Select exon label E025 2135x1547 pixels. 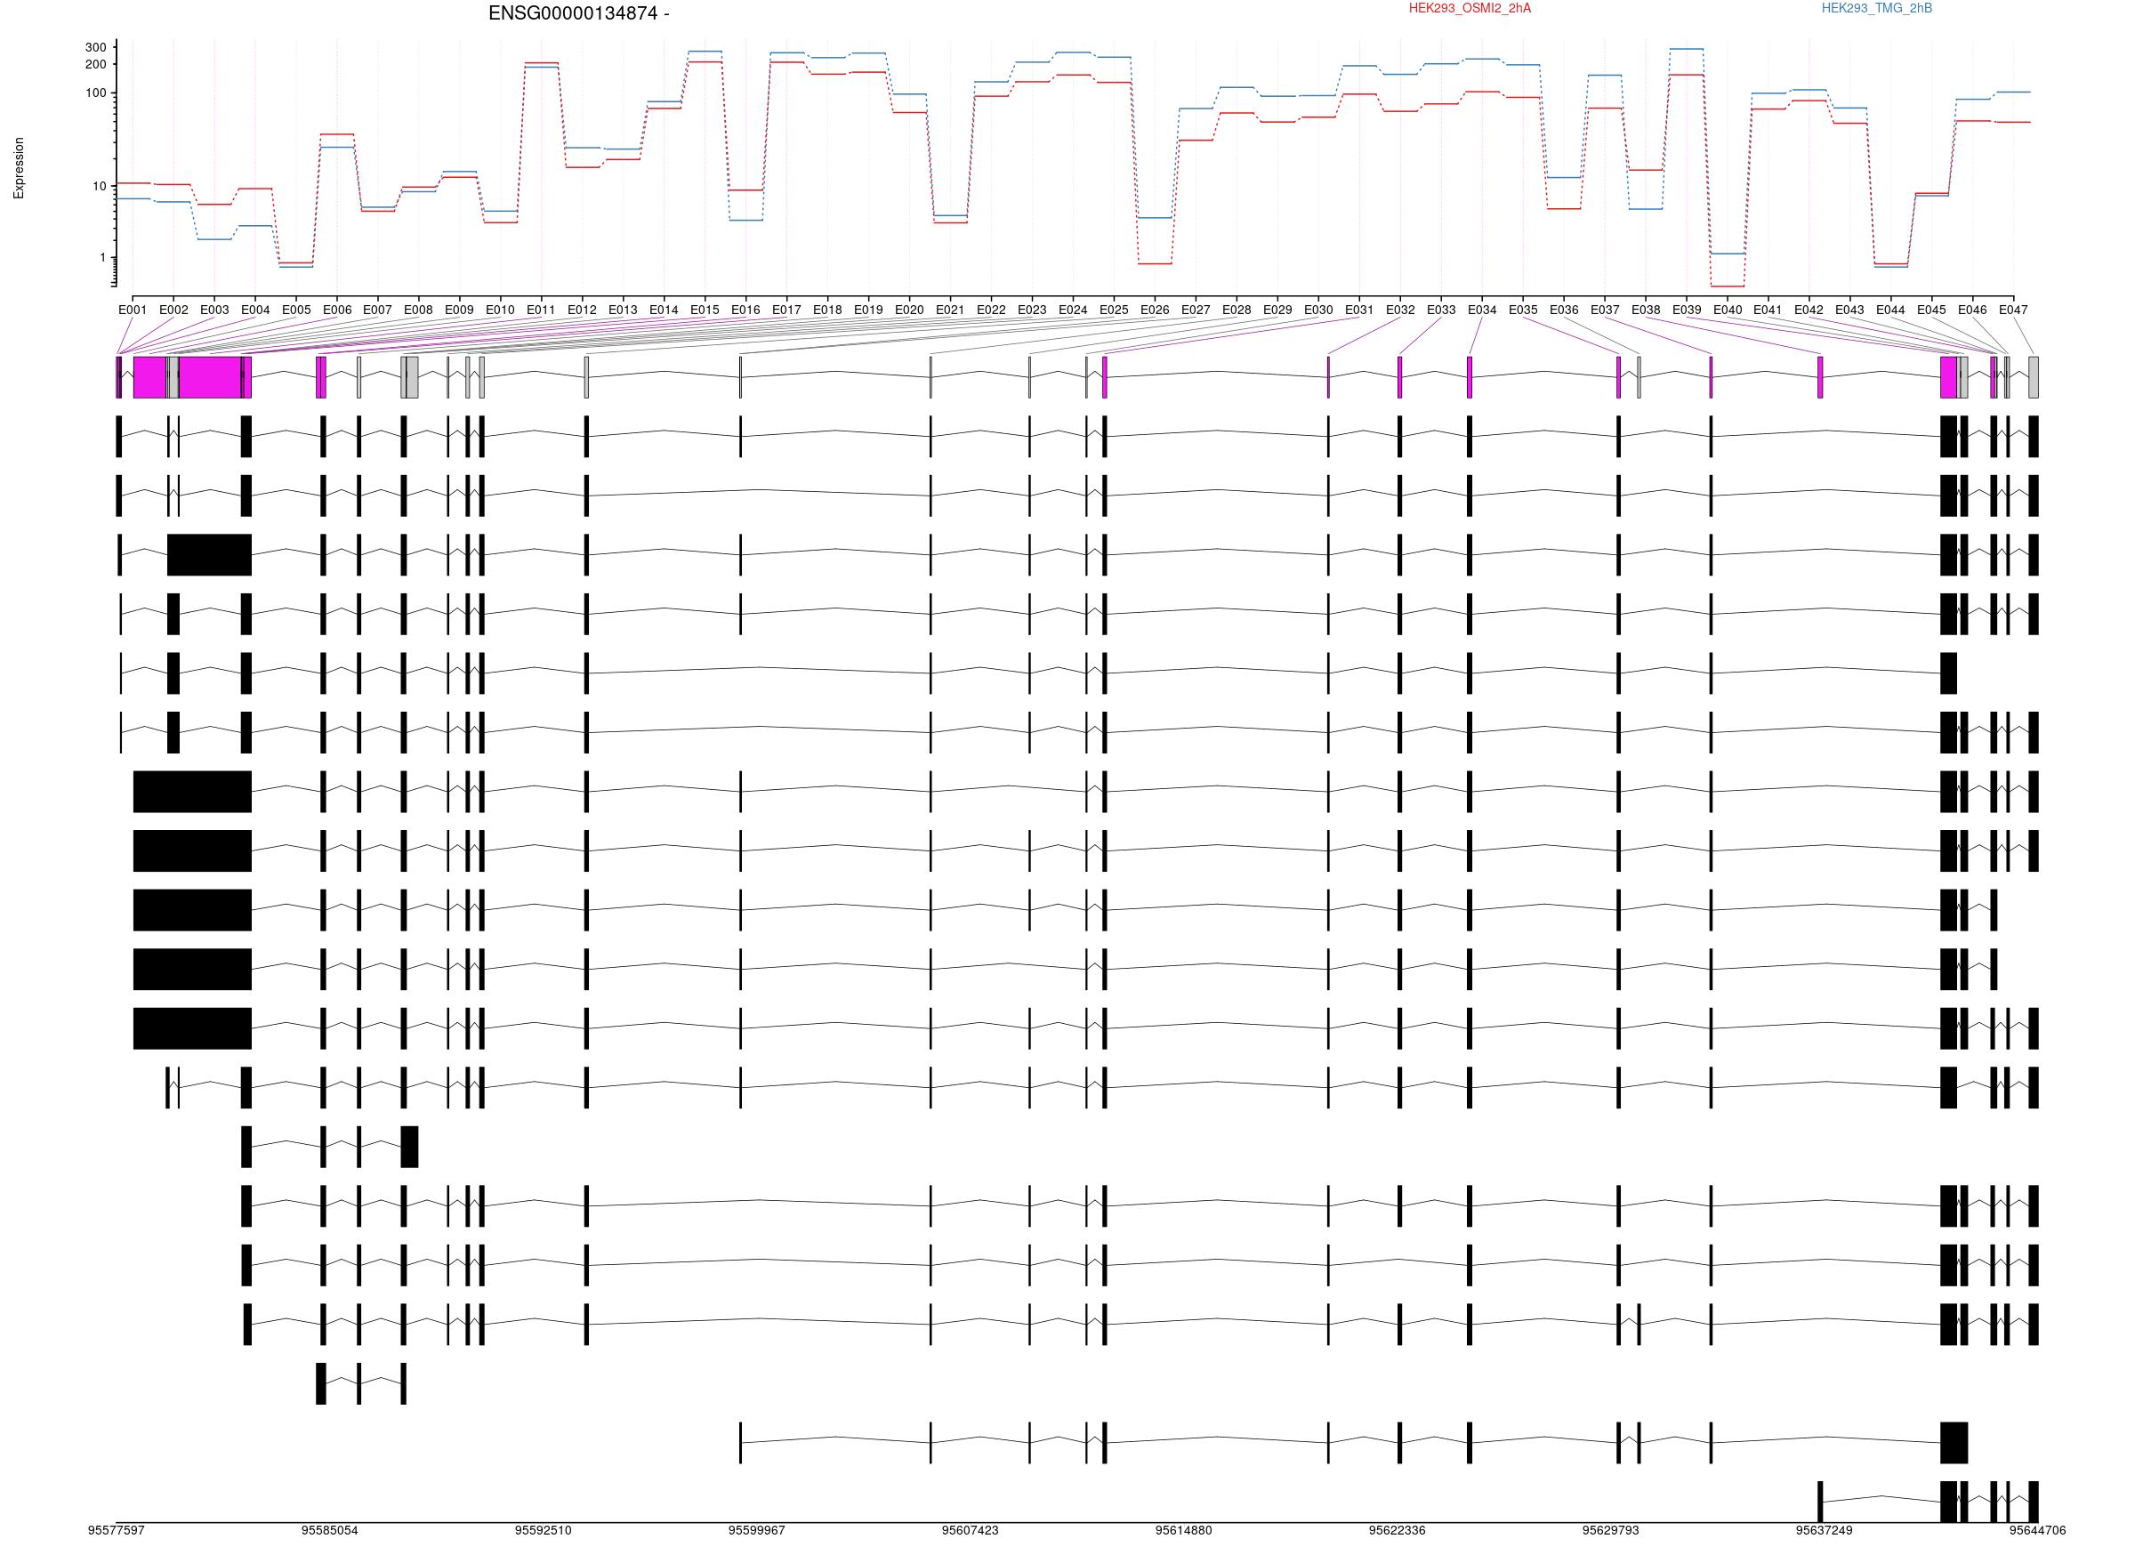coord(1114,310)
